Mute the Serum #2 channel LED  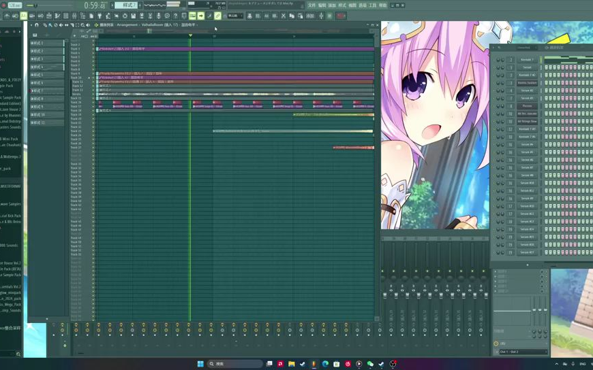(x=494, y=90)
